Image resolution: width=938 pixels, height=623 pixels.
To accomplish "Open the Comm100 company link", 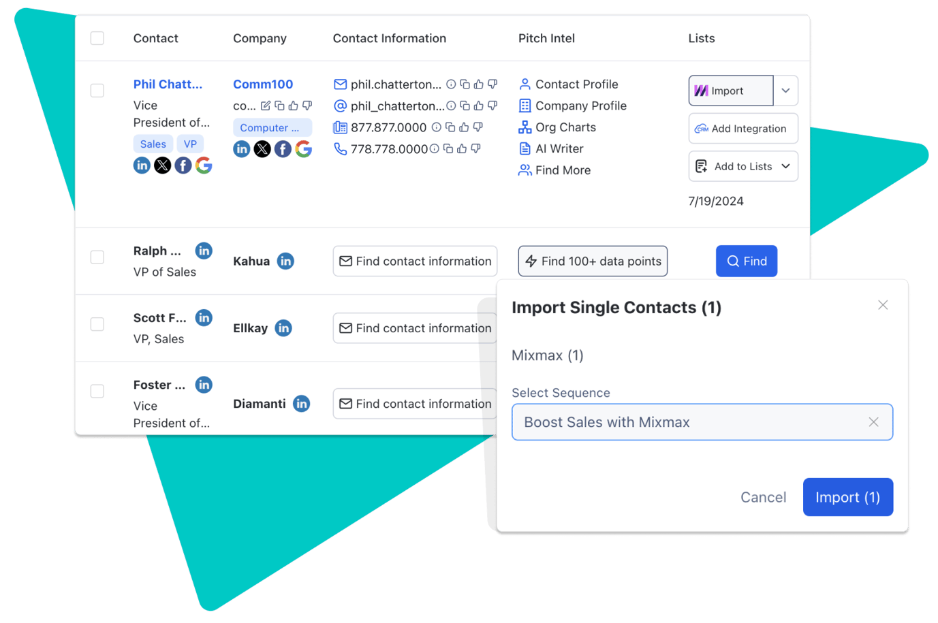I will point(263,84).
